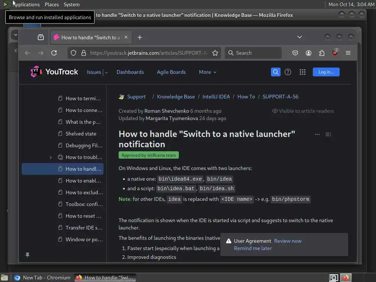
Task: Click the padlock site info icon
Action: 84,53
